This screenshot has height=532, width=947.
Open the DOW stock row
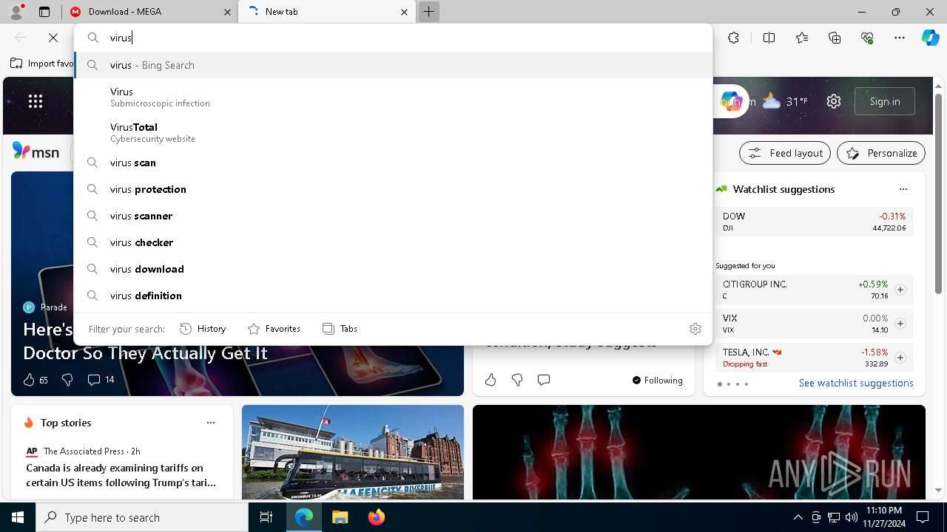point(814,222)
